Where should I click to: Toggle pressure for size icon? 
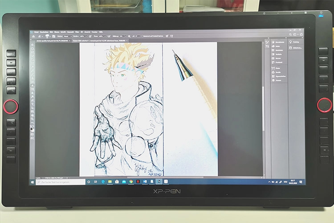167,36
